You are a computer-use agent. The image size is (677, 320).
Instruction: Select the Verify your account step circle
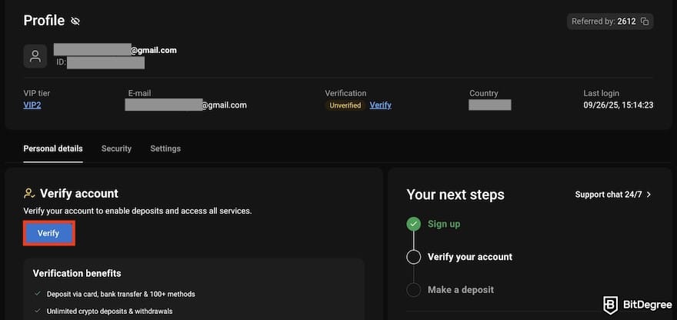click(x=414, y=257)
